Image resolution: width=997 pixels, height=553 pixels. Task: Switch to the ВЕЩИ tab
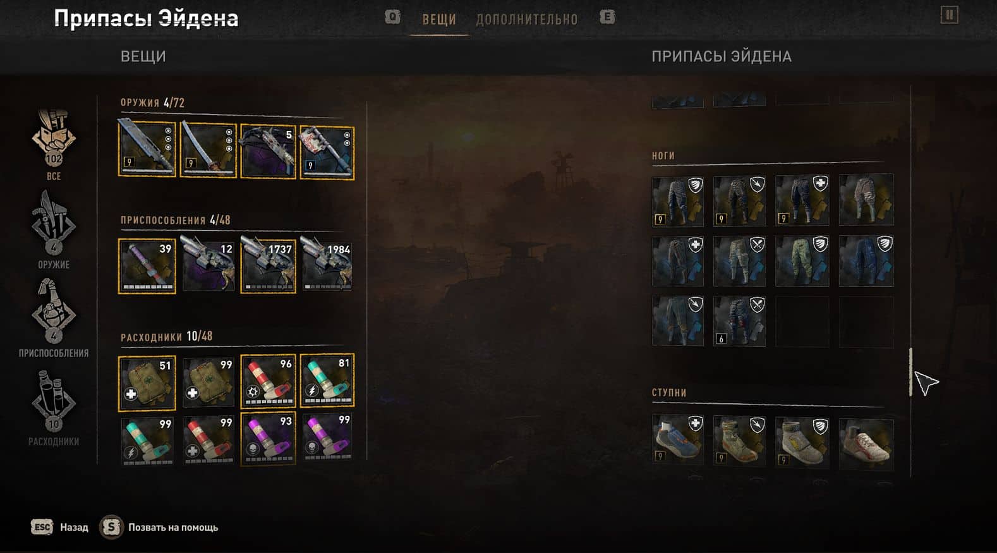point(439,20)
